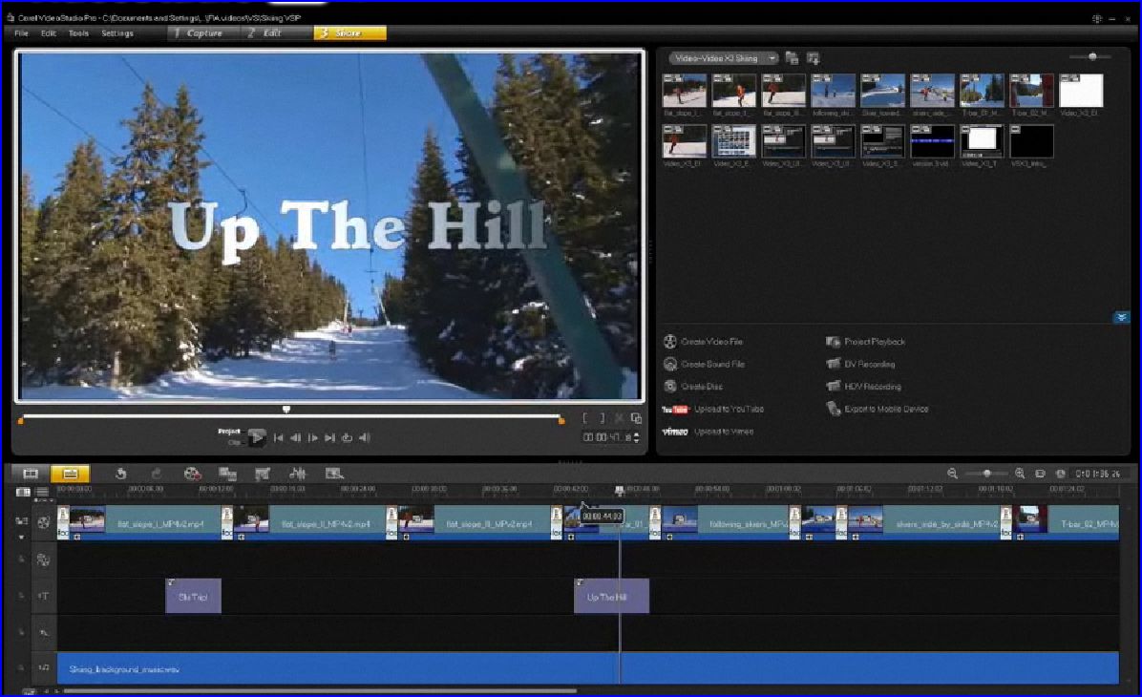This screenshot has height=697, width=1142.
Task: Click the import media files icon in library
Action: click(813, 58)
